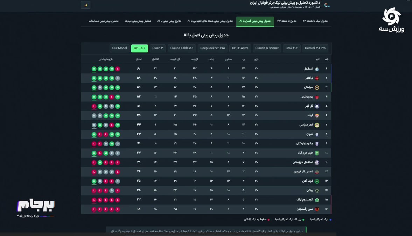
Task: Click the grey D badge in پیکان's row
Action: [112, 191]
